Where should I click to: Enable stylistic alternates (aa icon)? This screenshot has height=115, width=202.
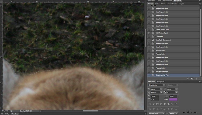tap(165, 109)
